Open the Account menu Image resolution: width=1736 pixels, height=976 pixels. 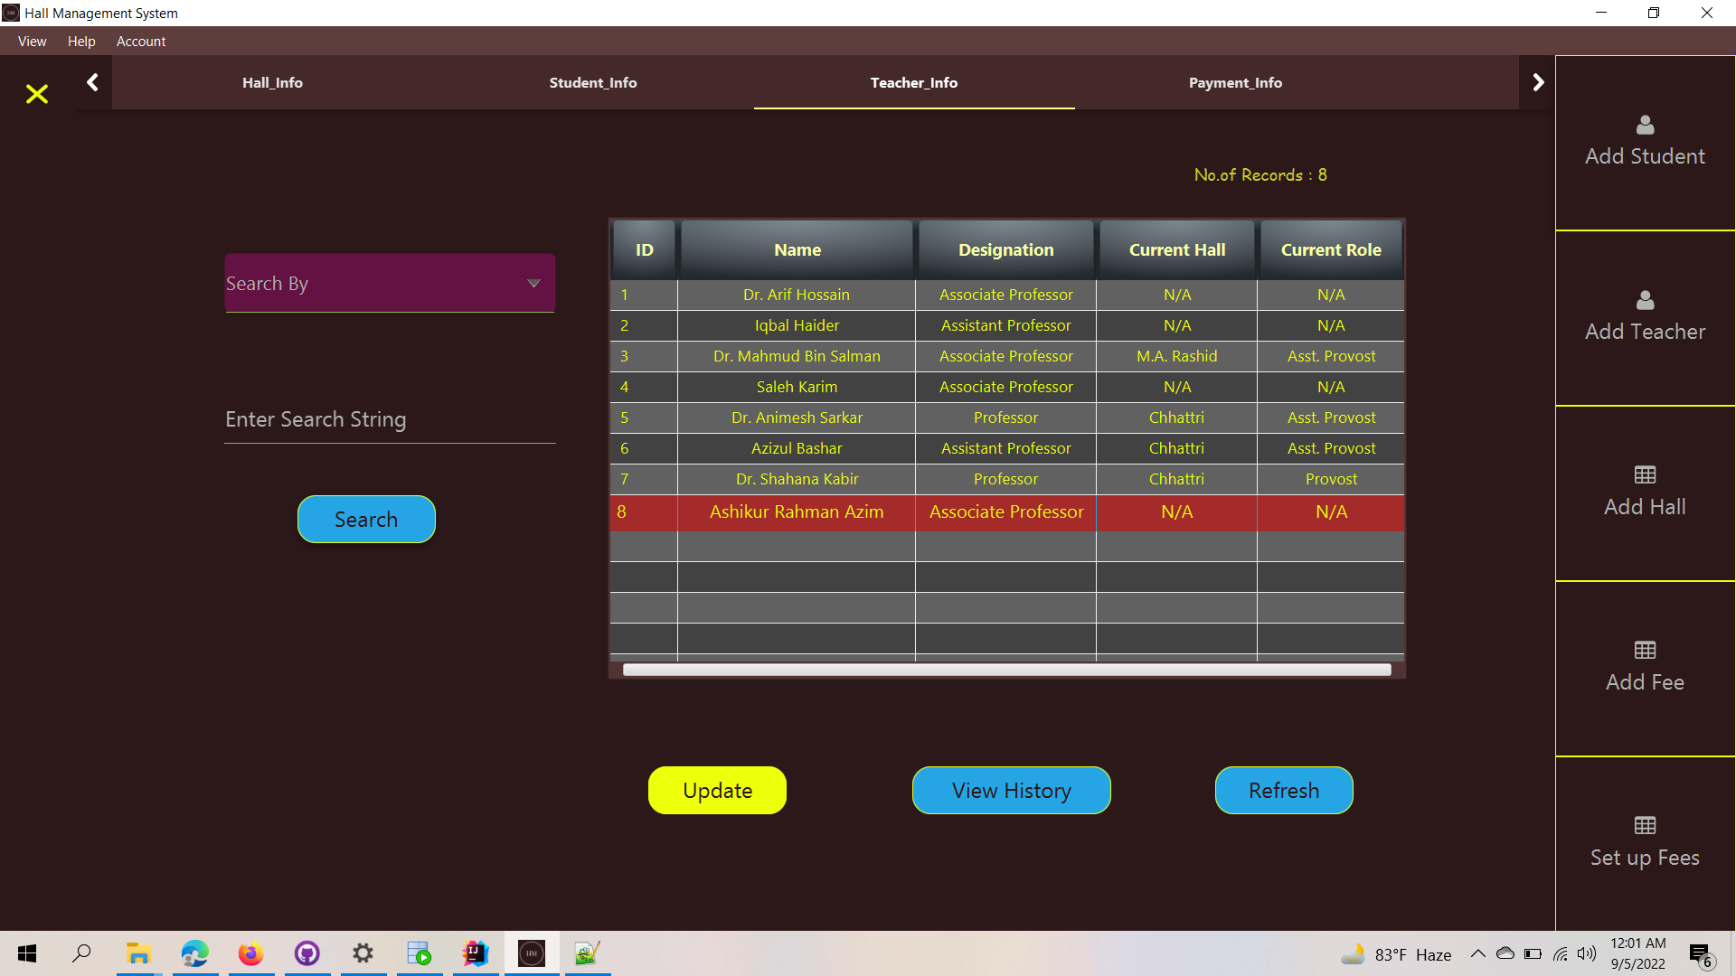pos(141,42)
